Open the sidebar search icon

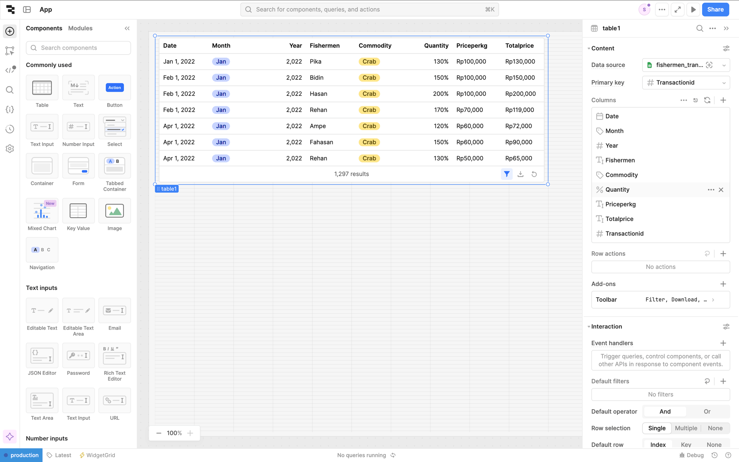(x=10, y=90)
